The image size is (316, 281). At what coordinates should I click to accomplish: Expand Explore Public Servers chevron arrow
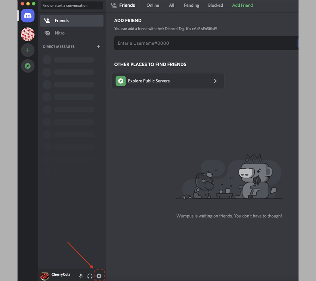[x=215, y=81]
